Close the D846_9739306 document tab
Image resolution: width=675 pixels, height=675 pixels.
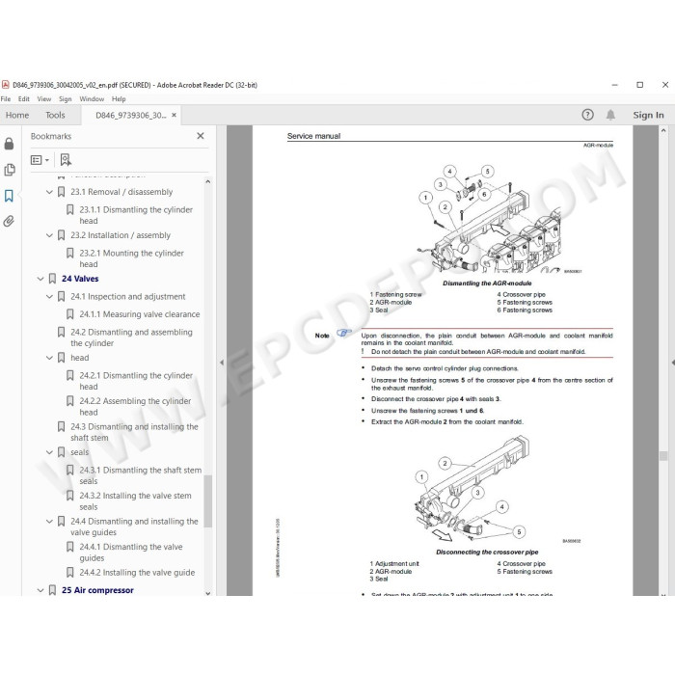(174, 115)
